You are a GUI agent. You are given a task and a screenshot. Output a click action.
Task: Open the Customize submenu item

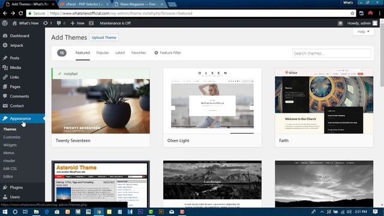[x=12, y=137]
